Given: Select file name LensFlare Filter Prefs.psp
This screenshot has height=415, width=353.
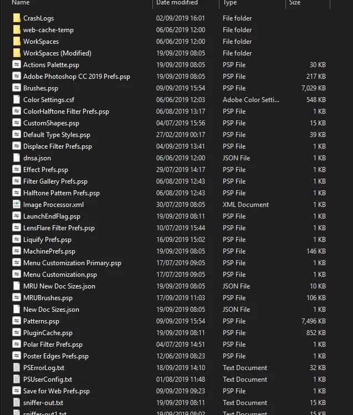Looking at the screenshot, I should point(59,228).
